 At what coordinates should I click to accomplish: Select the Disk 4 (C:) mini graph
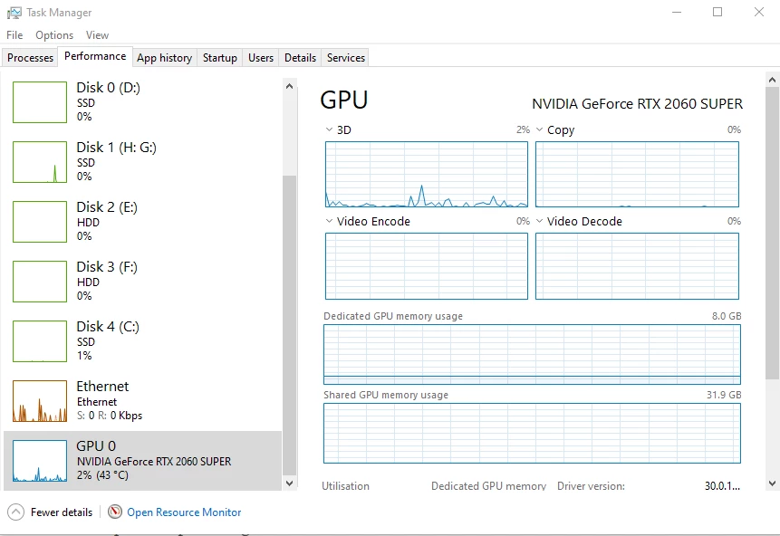pos(40,341)
